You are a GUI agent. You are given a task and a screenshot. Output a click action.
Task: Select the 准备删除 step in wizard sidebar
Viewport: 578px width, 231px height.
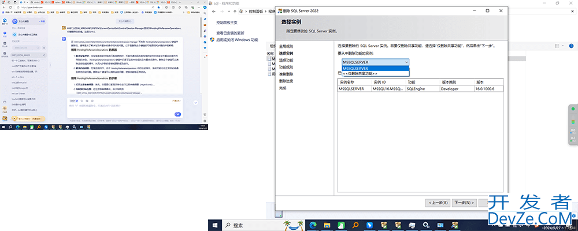(286, 74)
